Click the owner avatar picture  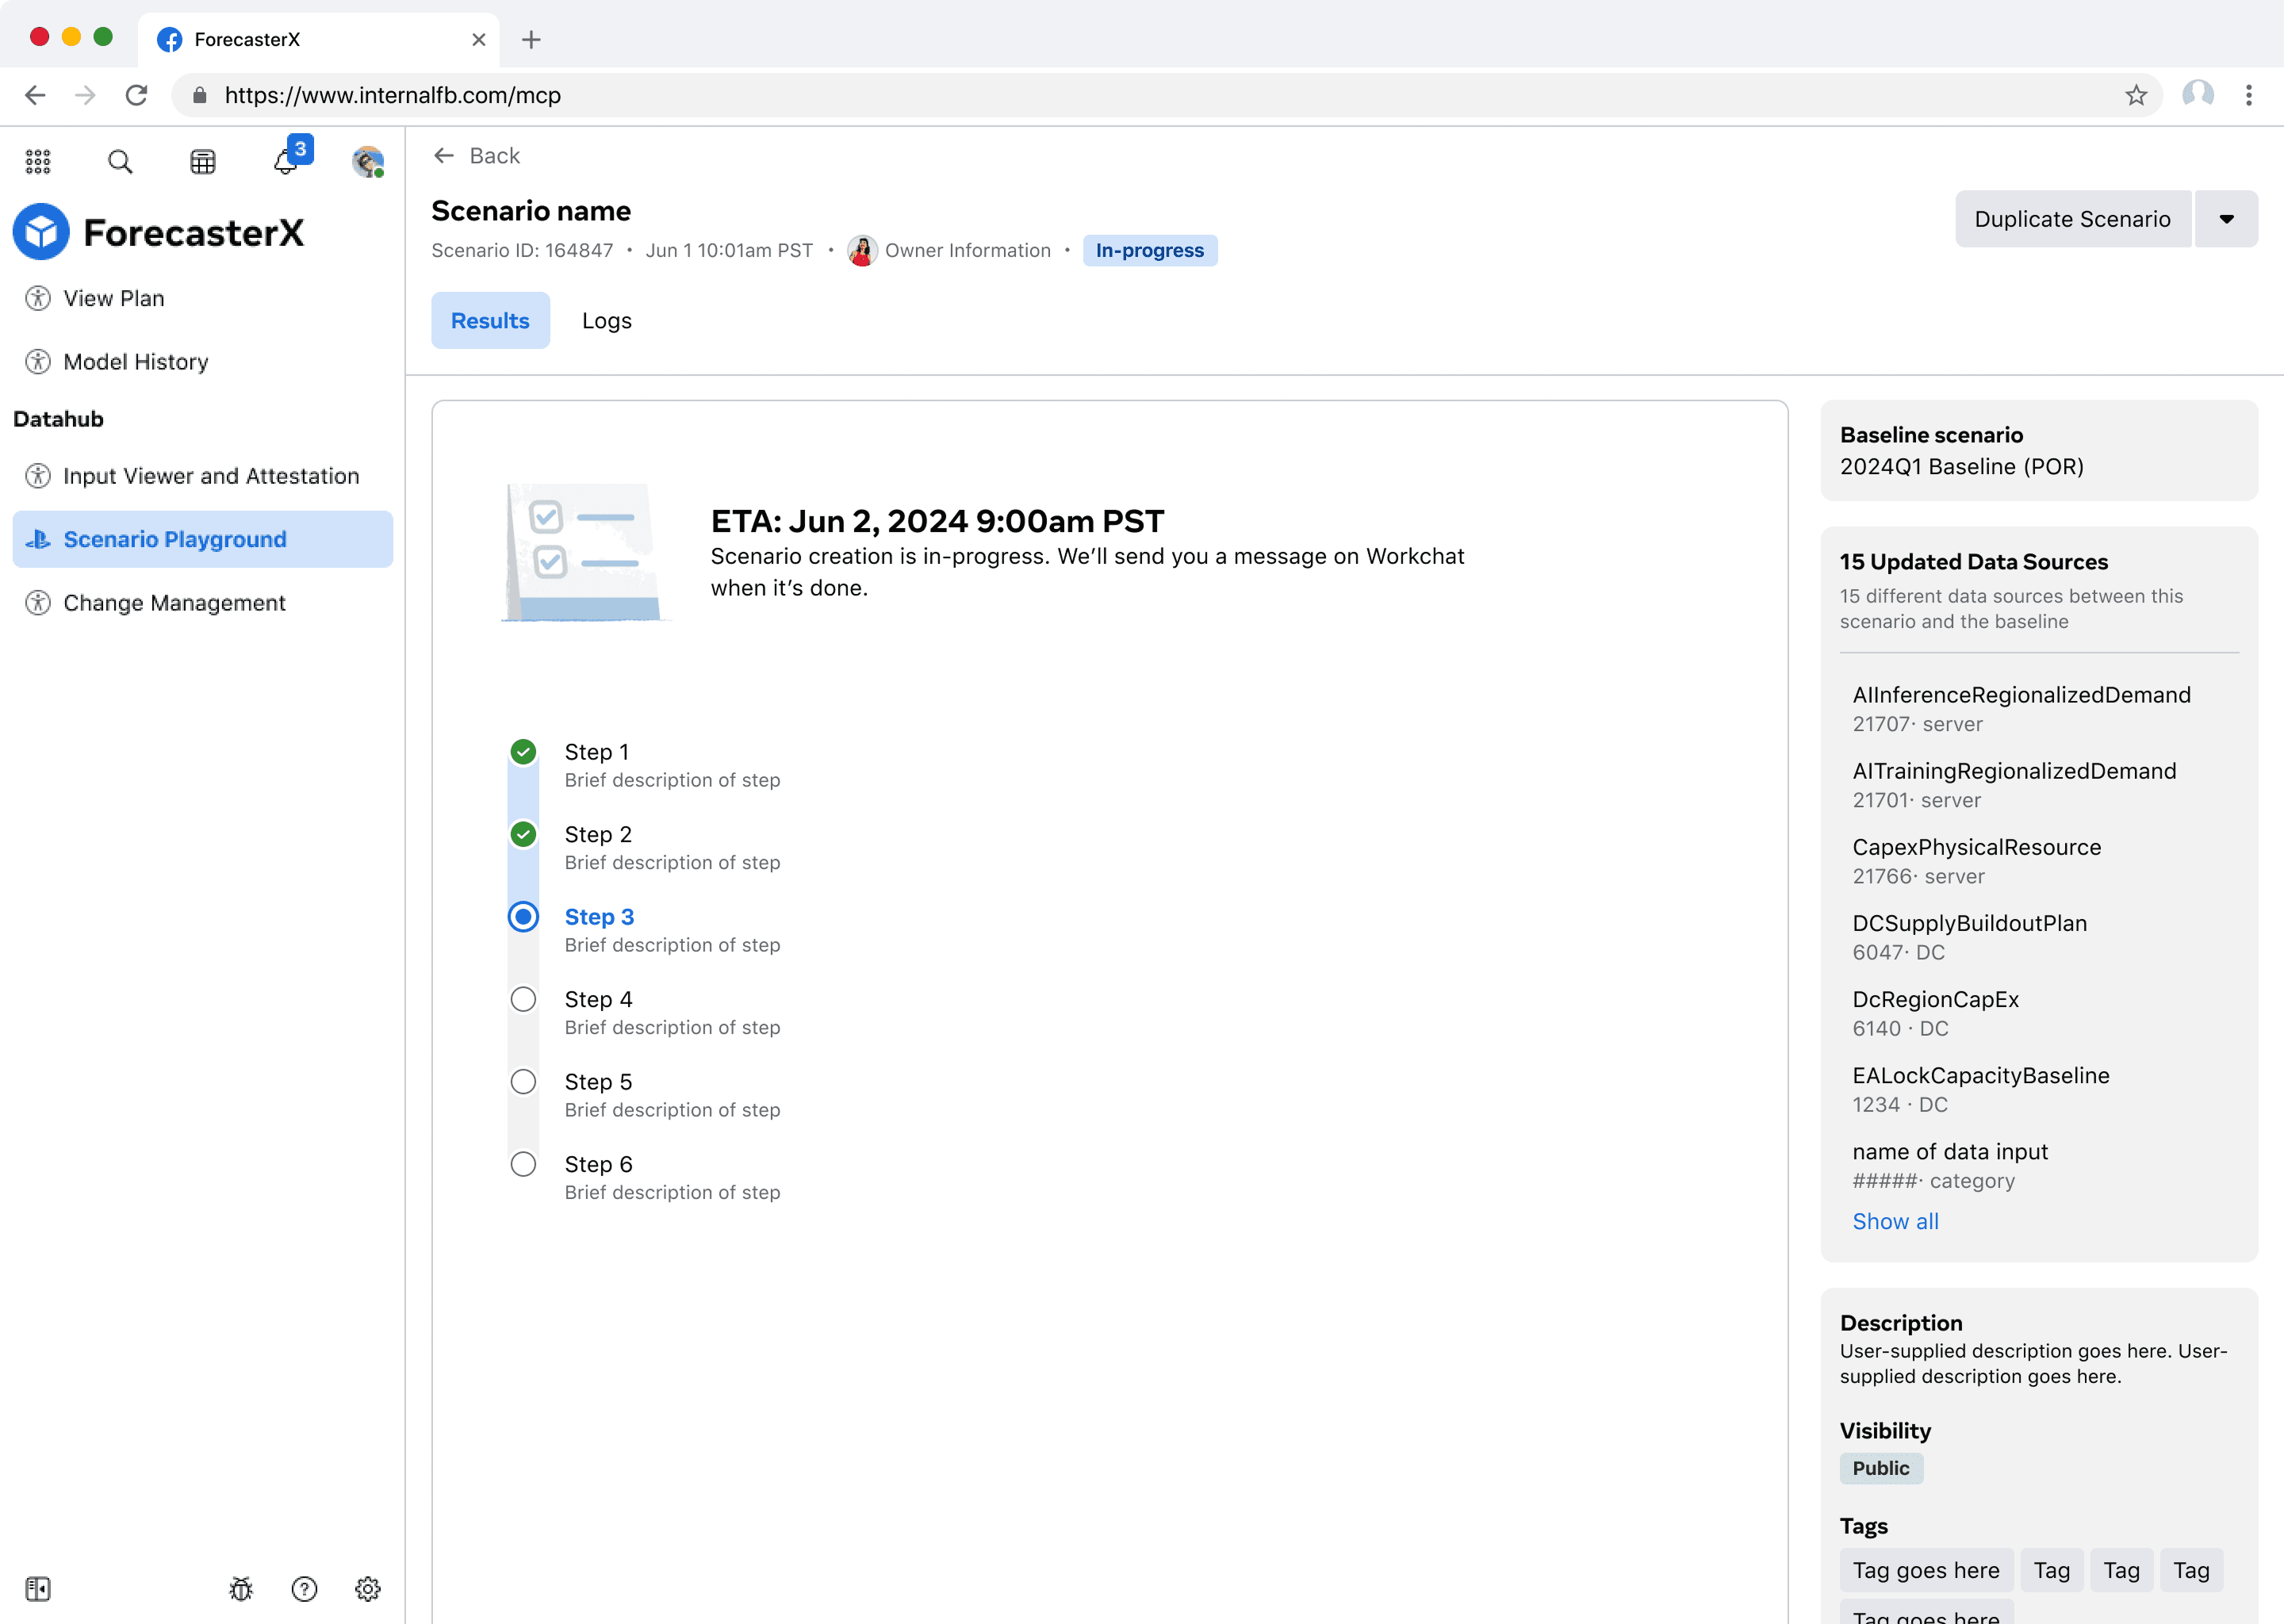pos(862,250)
